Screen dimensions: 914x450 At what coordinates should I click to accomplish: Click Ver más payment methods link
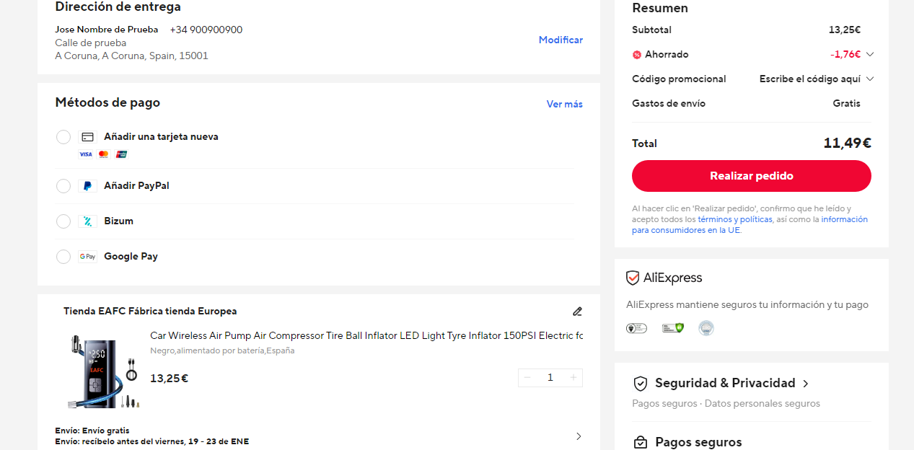pyautogui.click(x=565, y=105)
